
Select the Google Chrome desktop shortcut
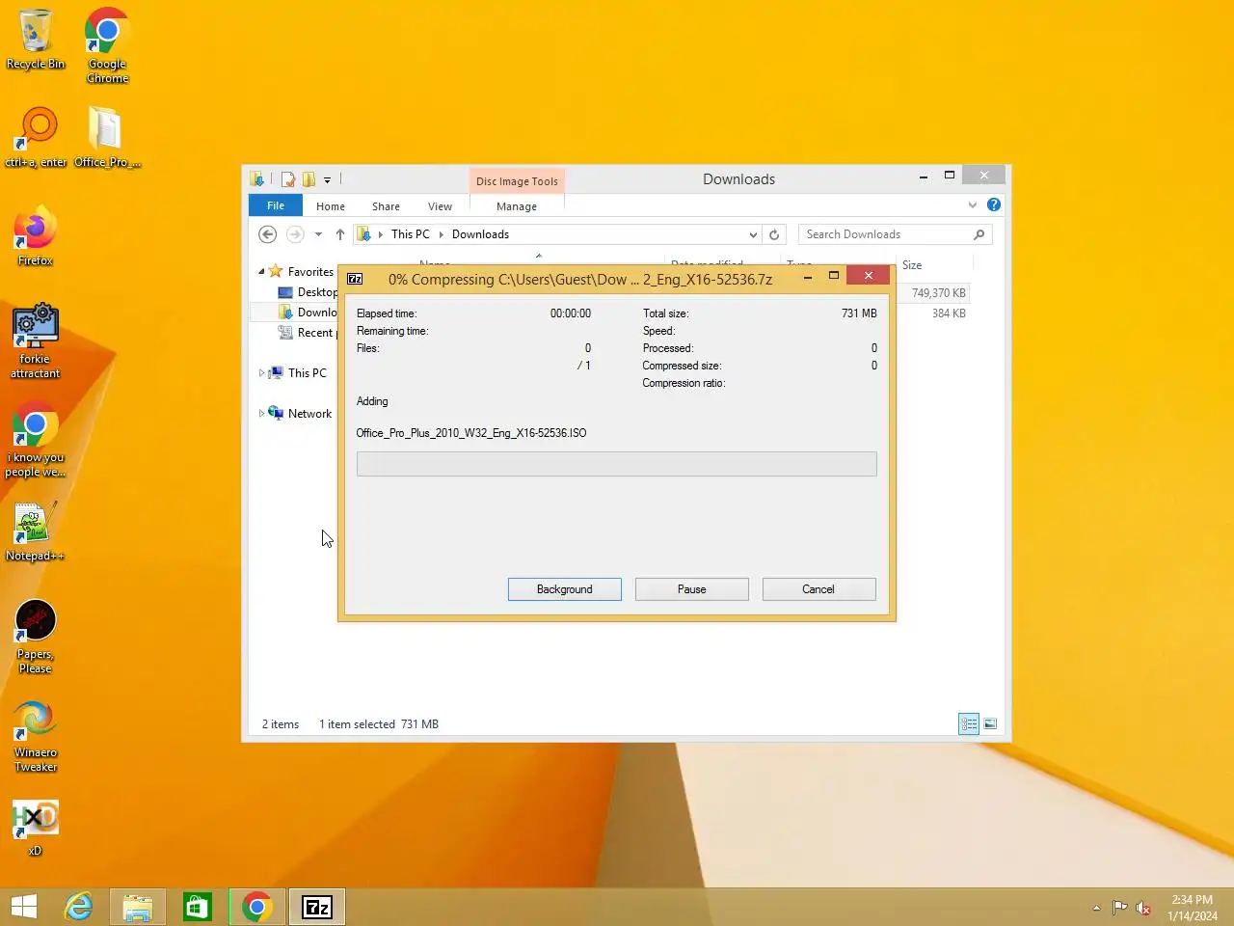107,45
